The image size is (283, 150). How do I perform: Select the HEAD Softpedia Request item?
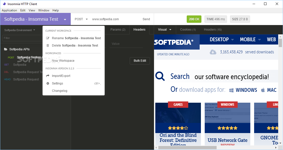(x=21, y=79)
